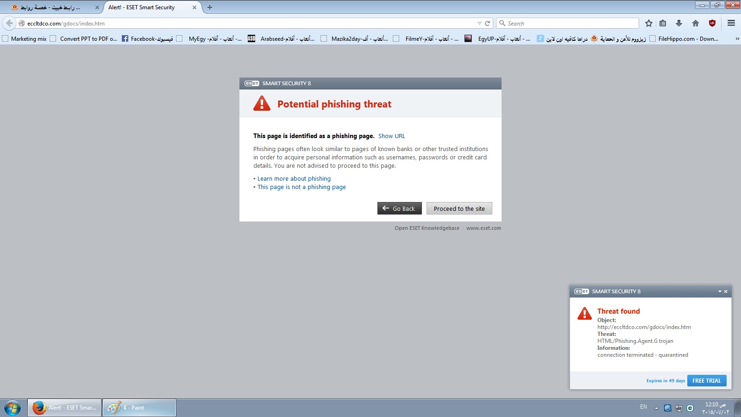741x417 pixels.
Task: Open a new tab with the plus button
Action: [x=210, y=7]
